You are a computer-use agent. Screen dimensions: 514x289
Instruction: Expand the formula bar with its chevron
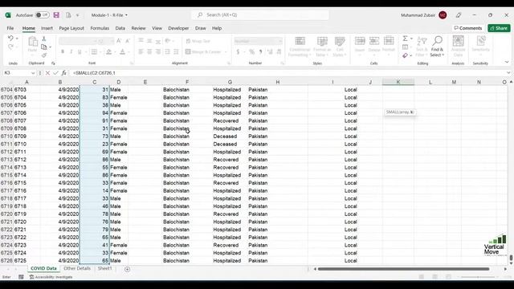[508, 73]
